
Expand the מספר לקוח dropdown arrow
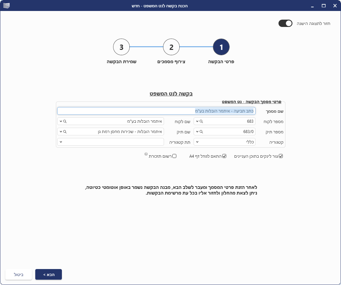pyautogui.click(x=197, y=121)
